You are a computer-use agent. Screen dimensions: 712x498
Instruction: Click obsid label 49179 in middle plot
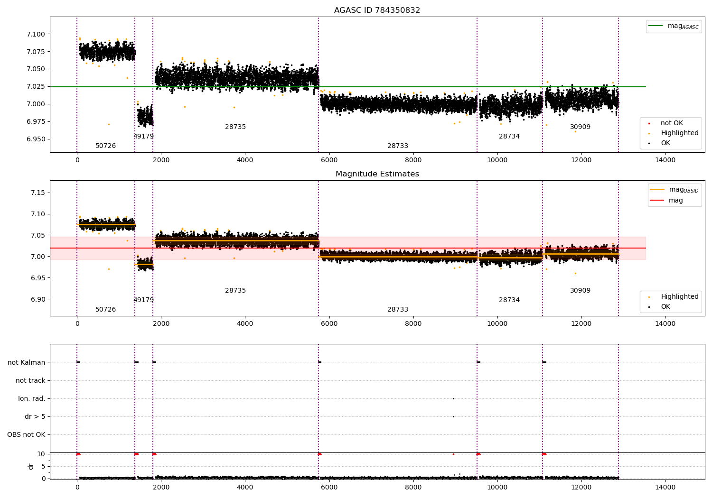[143, 300]
